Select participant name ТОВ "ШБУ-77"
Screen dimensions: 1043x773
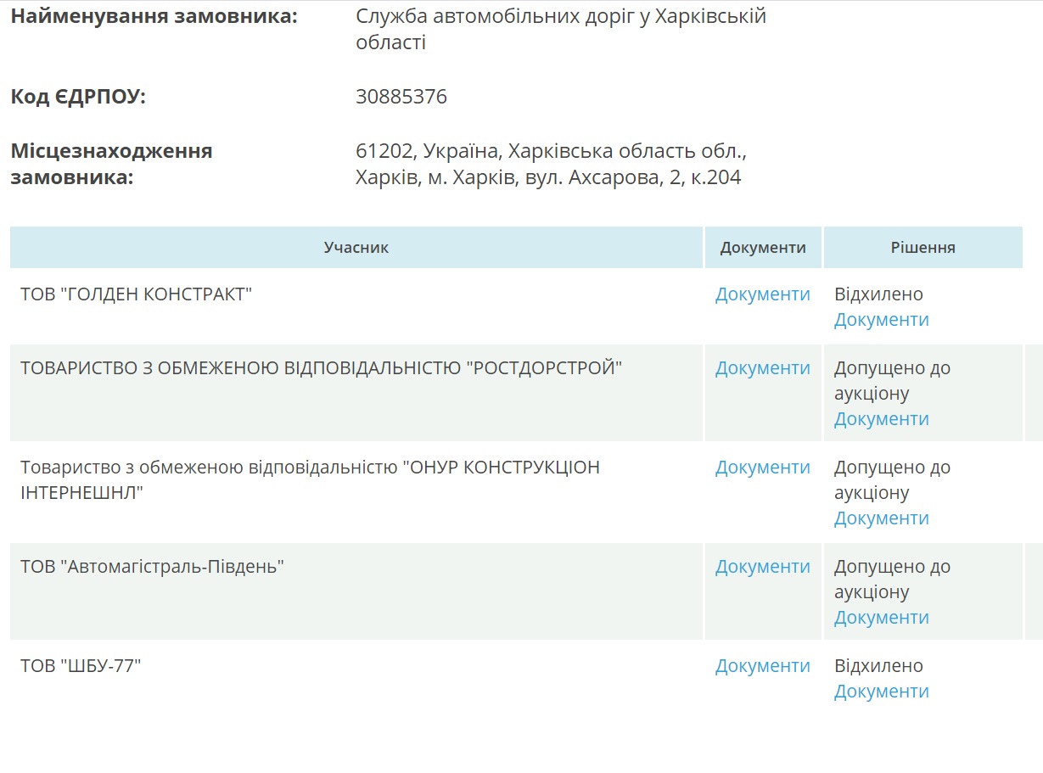(81, 666)
